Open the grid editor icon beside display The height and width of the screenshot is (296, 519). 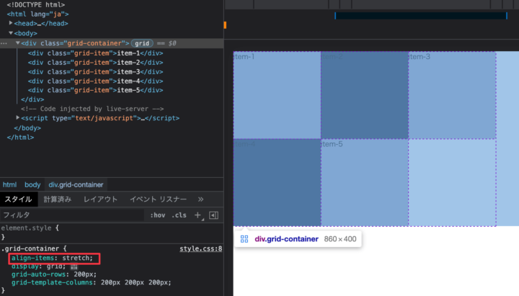click(x=74, y=266)
